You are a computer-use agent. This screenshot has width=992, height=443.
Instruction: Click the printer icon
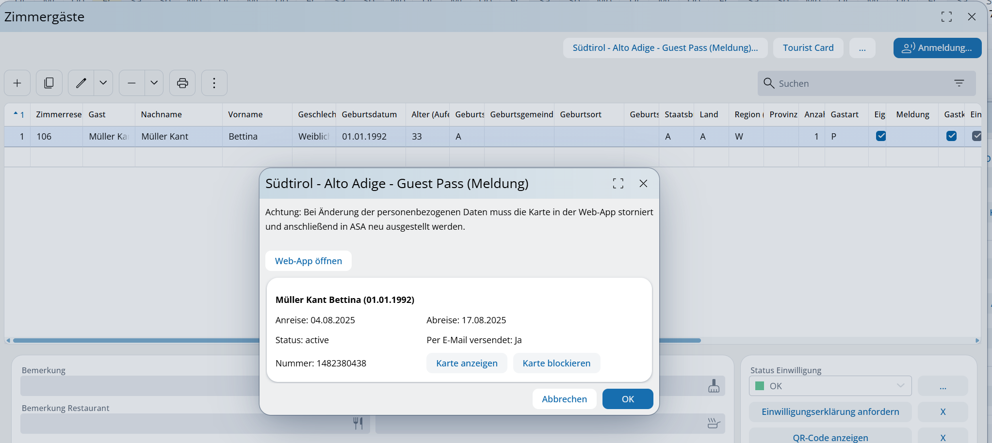(x=182, y=83)
